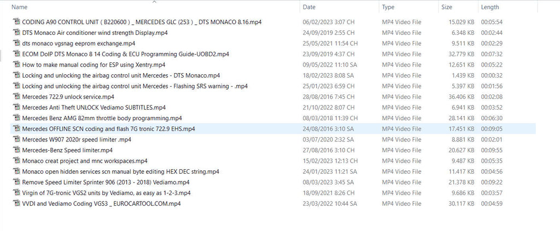Image resolution: width=560 pixels, height=231 pixels.
Task: Click size value 36.406 KB
Action: coord(462,97)
